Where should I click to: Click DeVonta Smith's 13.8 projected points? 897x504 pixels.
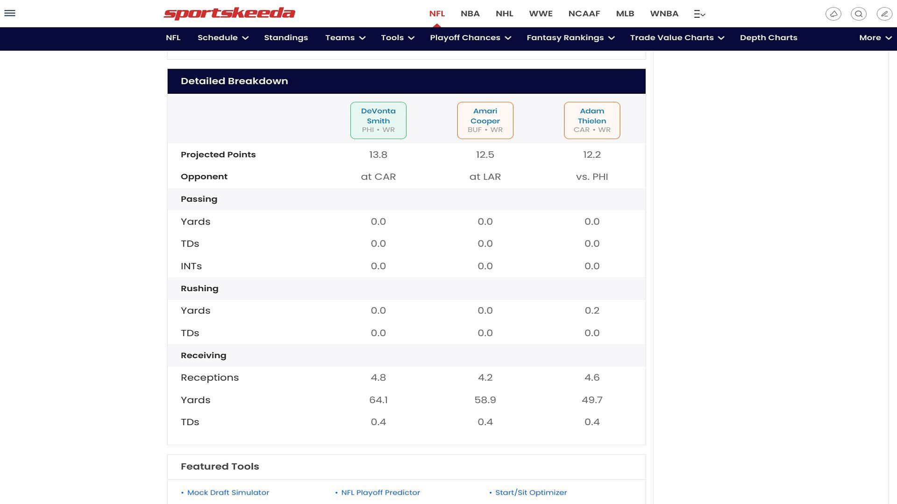[x=378, y=155]
